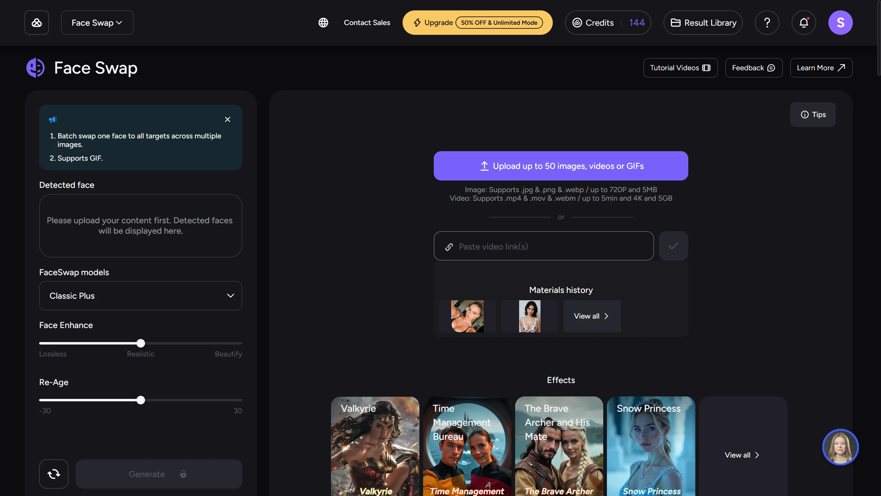
Task: Open the assistant avatar chat bubble
Action: click(840, 447)
